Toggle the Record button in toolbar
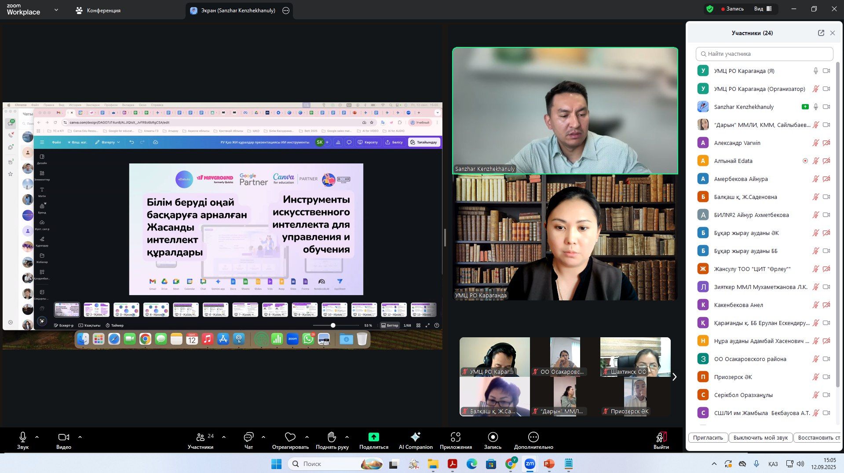This screenshot has width=844, height=473. 493,437
